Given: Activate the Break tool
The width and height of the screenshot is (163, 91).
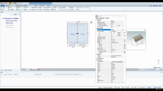Looking at the screenshot, I should click(40, 8).
